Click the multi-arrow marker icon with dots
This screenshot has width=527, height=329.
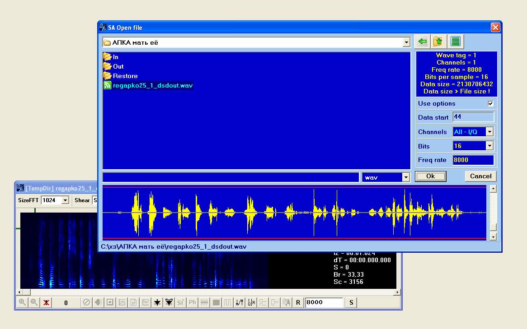[x=169, y=302]
